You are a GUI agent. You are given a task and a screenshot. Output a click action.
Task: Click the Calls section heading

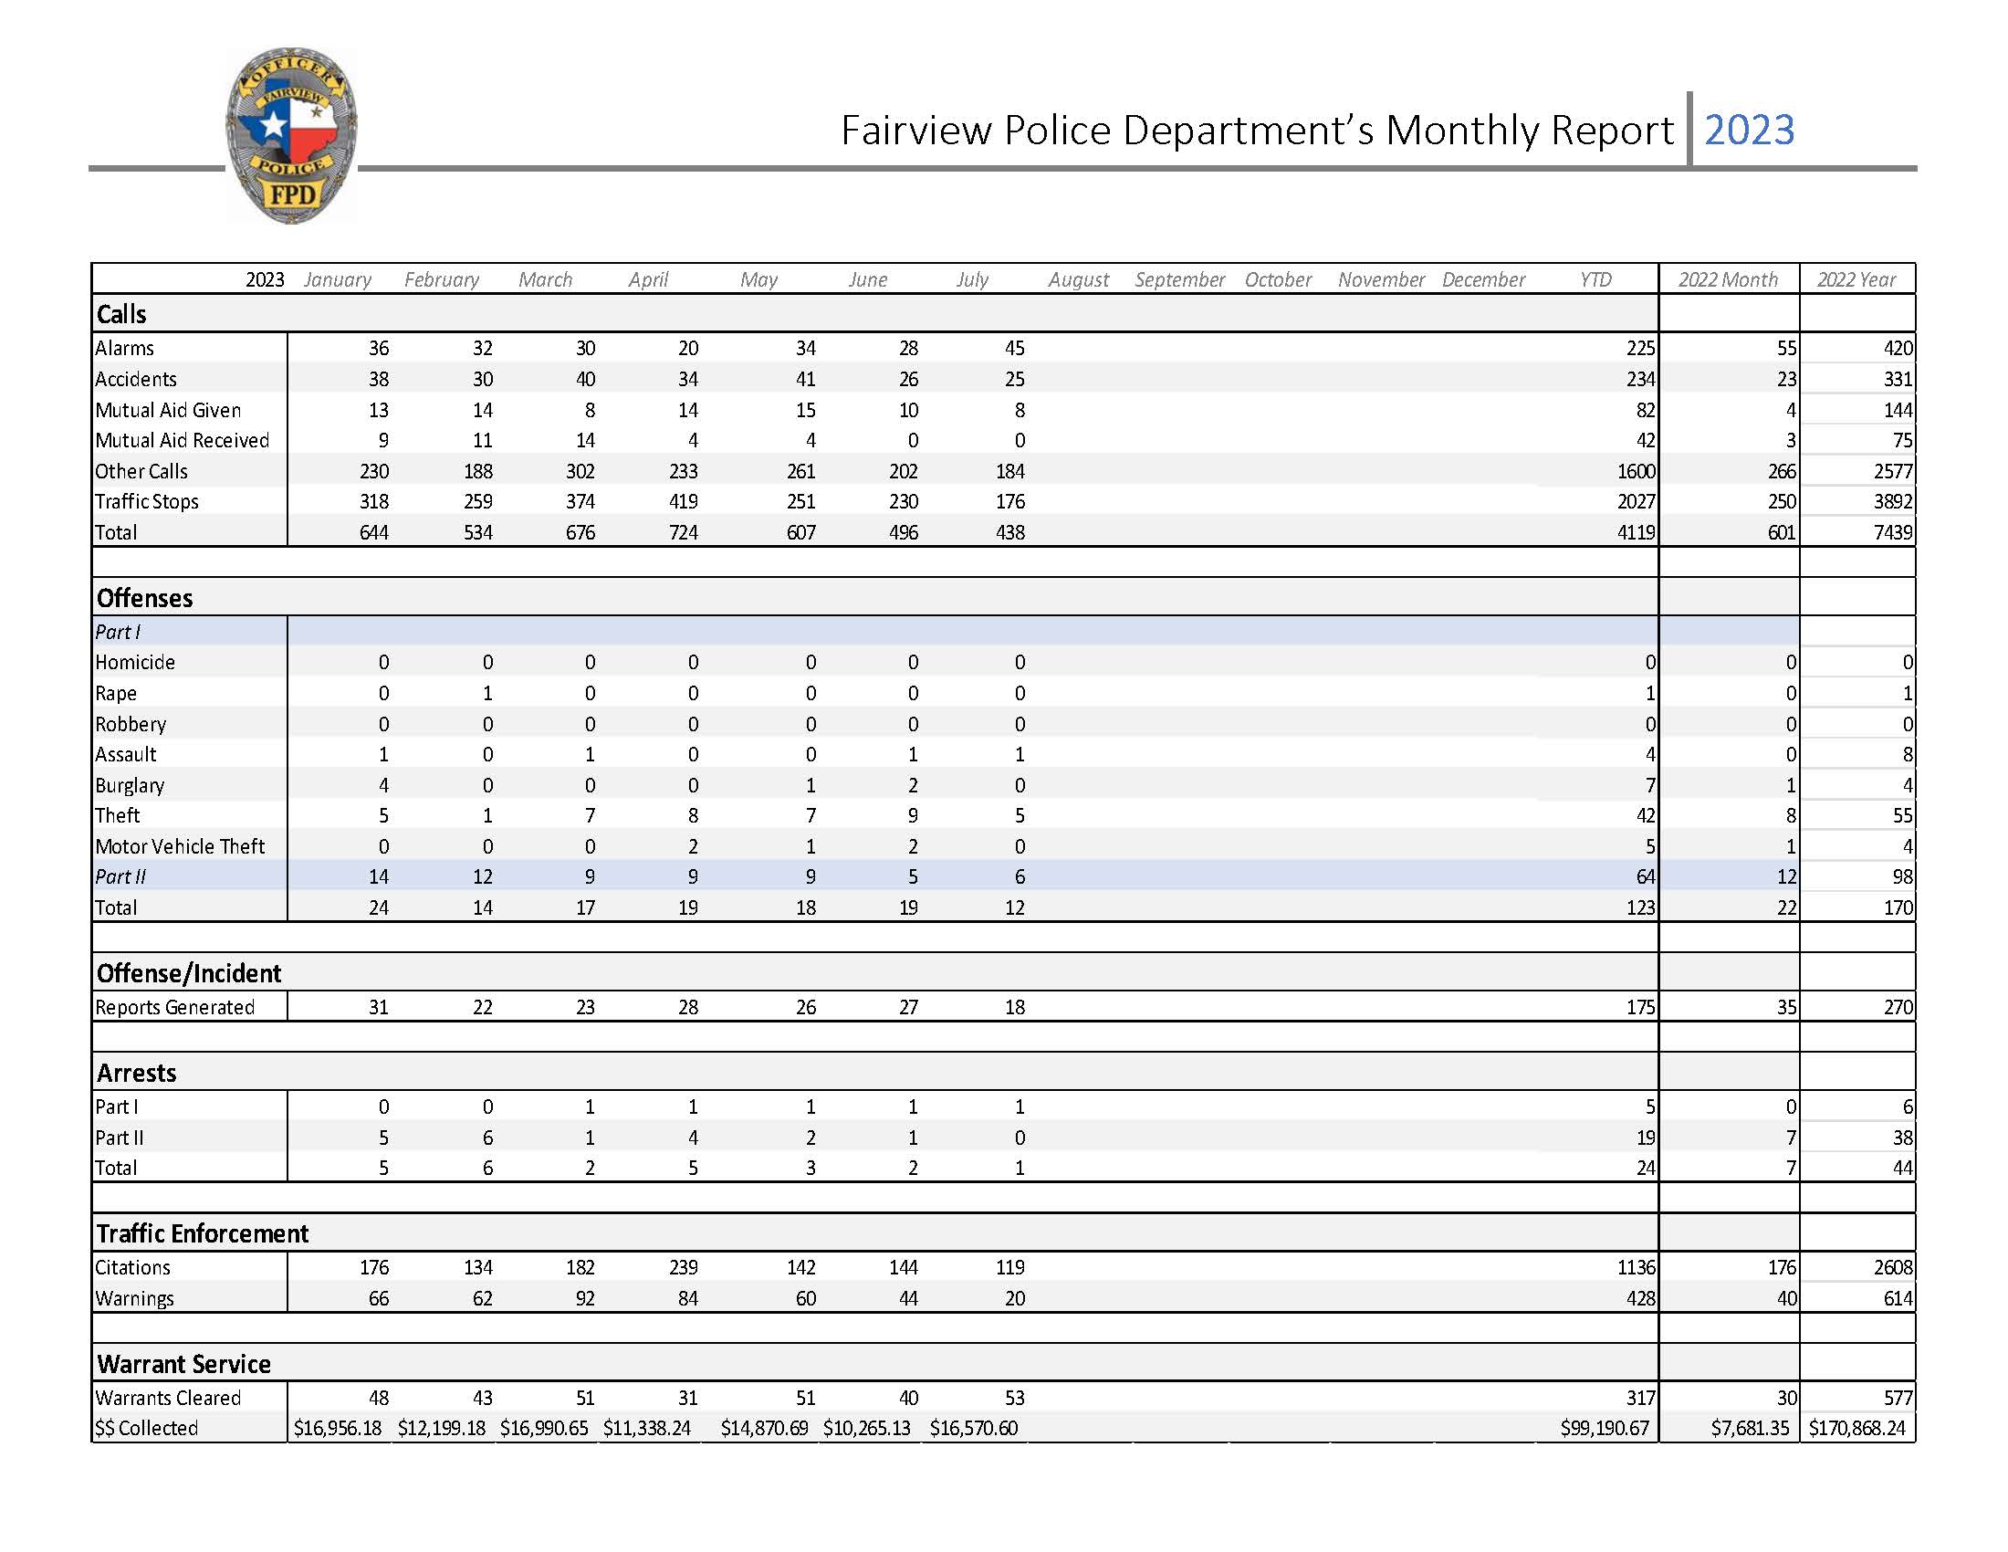(x=121, y=314)
